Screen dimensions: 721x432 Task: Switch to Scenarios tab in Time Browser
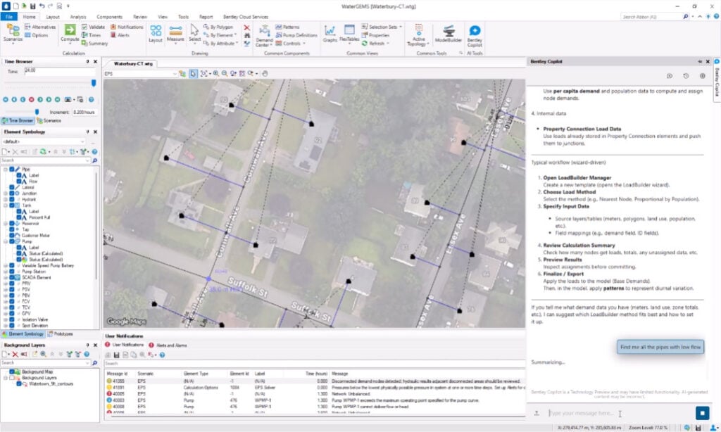tap(49, 121)
